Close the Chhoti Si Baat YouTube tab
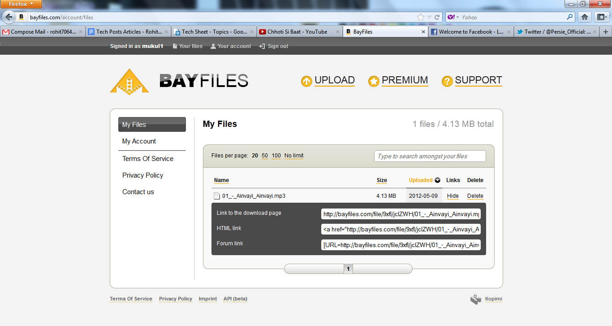612x326 pixels. [337, 32]
